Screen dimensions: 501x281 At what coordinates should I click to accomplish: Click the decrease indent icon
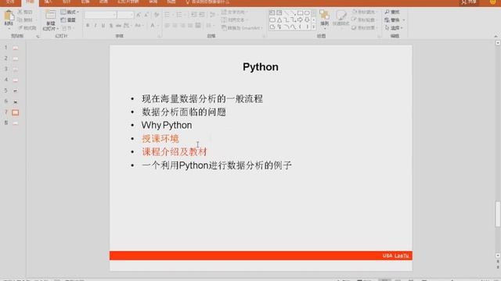(x=194, y=15)
